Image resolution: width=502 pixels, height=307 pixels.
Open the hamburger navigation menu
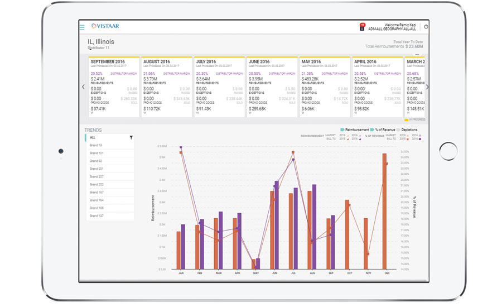(82, 27)
